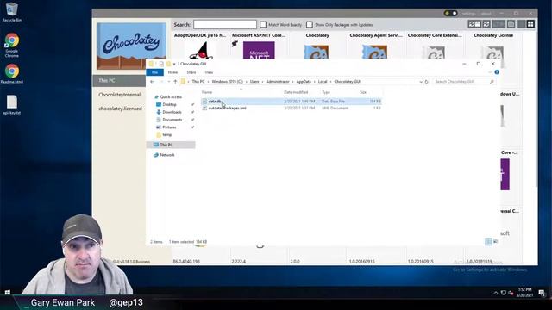Select Microsoft ASP.NET Core package tile

259,46
